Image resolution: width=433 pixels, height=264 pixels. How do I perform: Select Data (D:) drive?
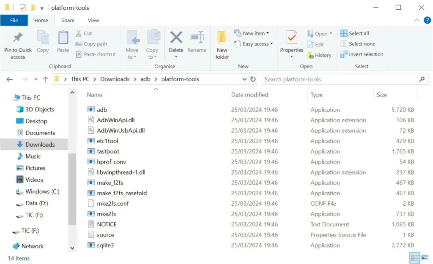[x=32, y=203]
